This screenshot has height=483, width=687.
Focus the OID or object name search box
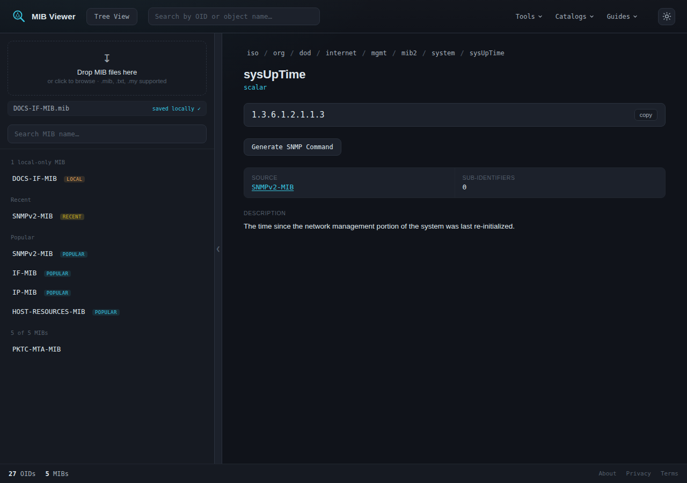pyautogui.click(x=234, y=16)
